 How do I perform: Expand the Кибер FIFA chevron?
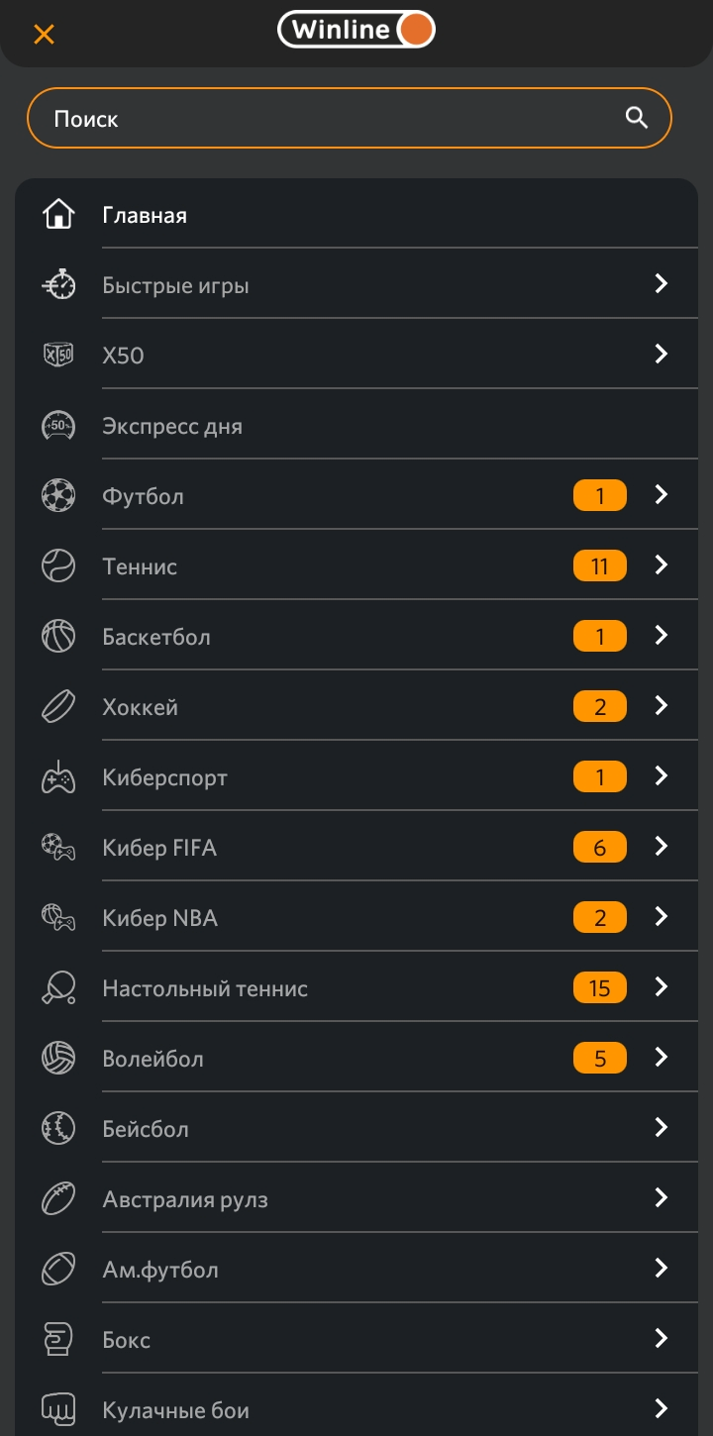click(x=662, y=846)
